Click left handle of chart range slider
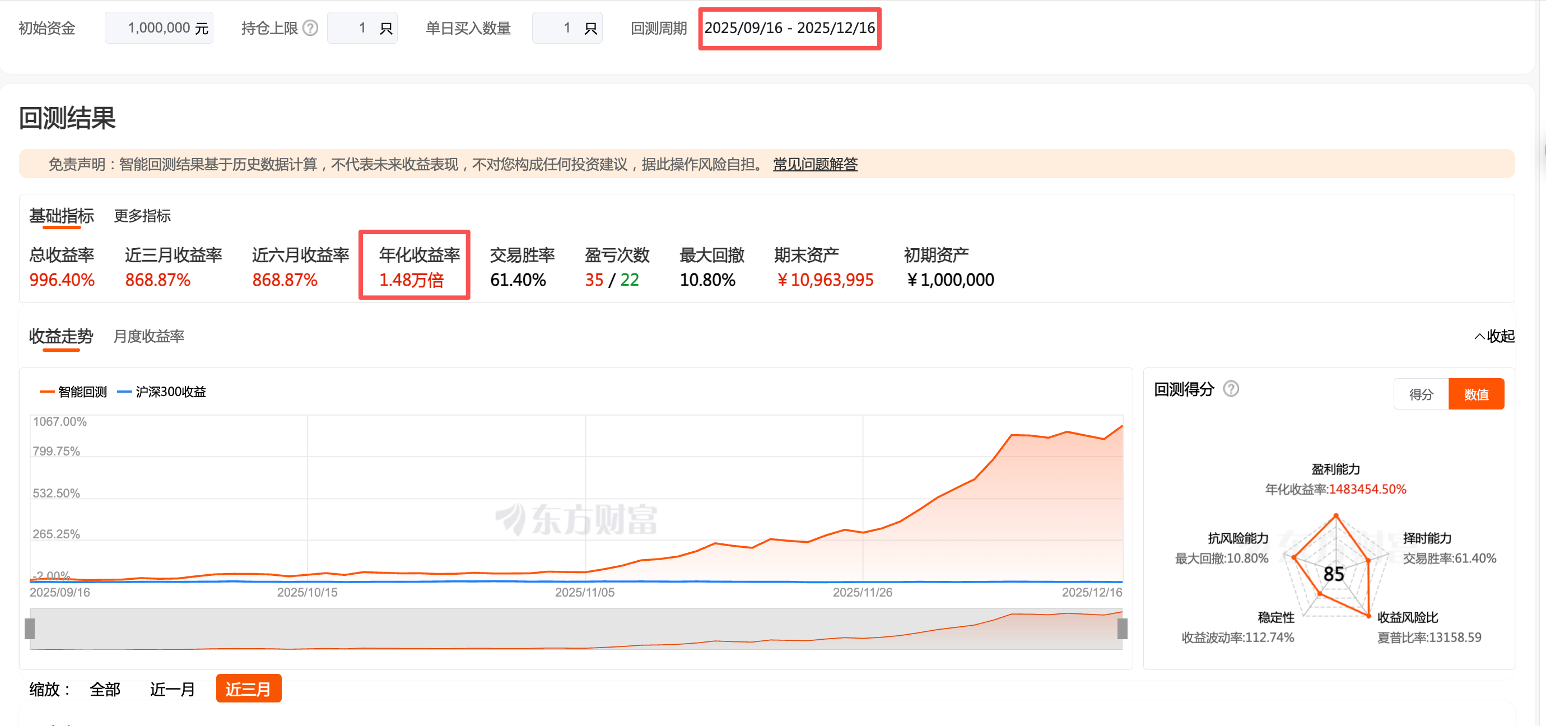The height and width of the screenshot is (726, 1546). click(x=29, y=628)
